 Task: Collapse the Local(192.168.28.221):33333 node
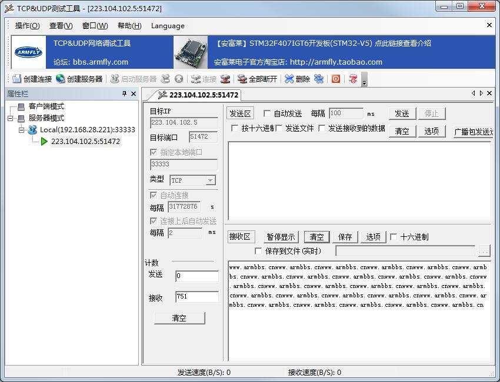21,130
